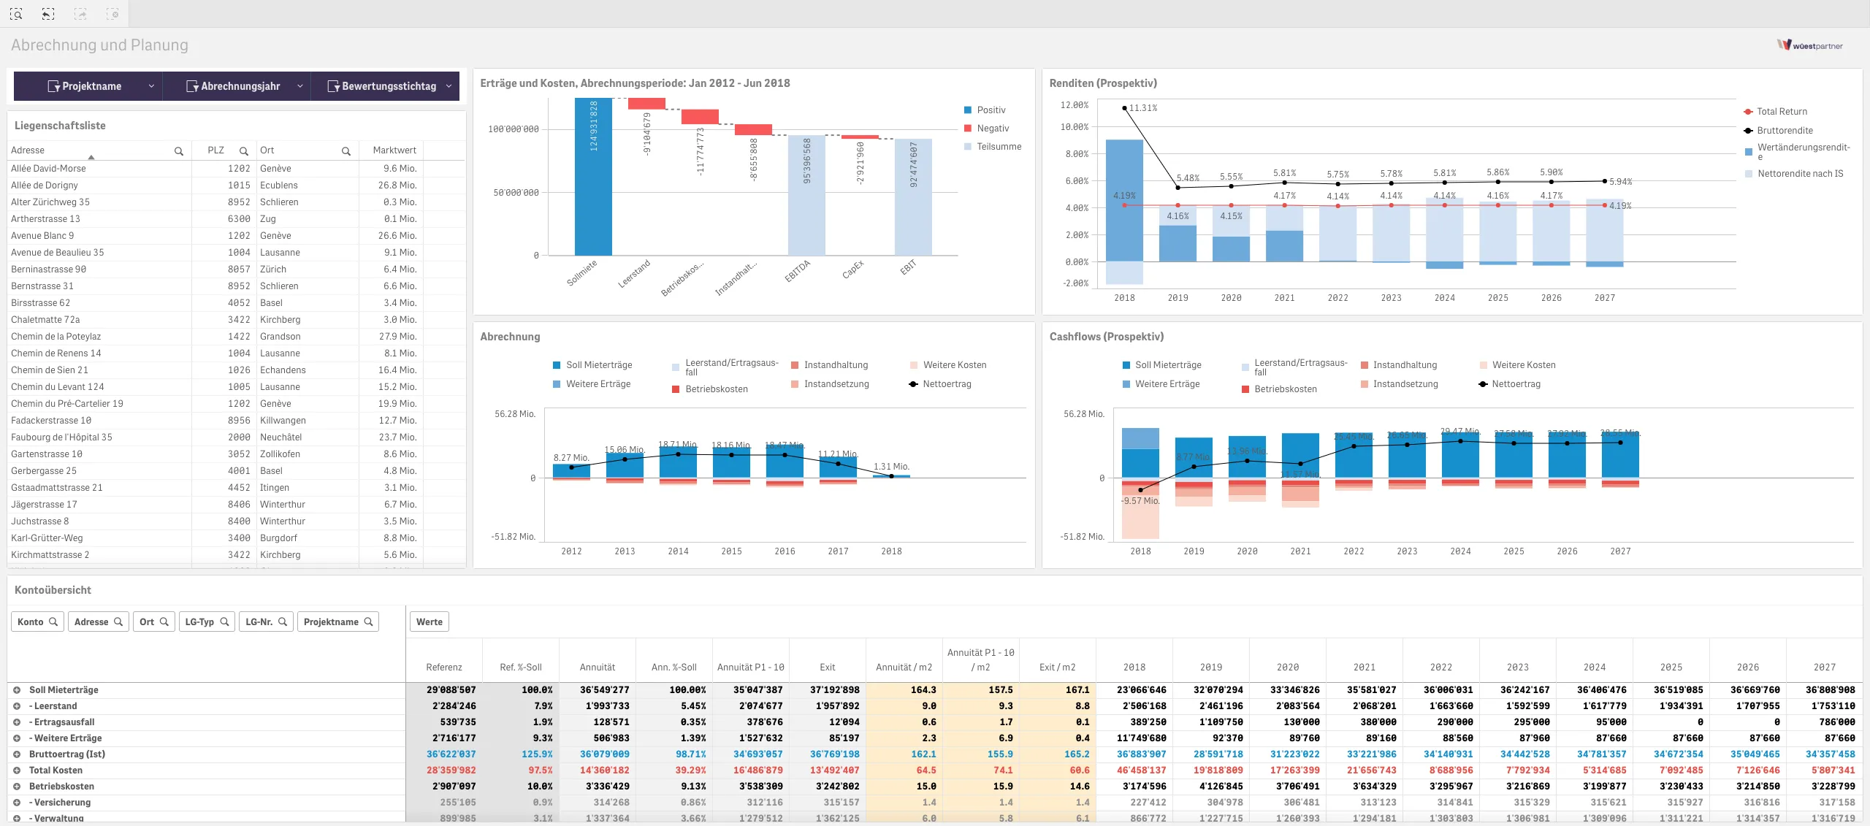Click search icon on Ort pivot filter

pos(164,622)
